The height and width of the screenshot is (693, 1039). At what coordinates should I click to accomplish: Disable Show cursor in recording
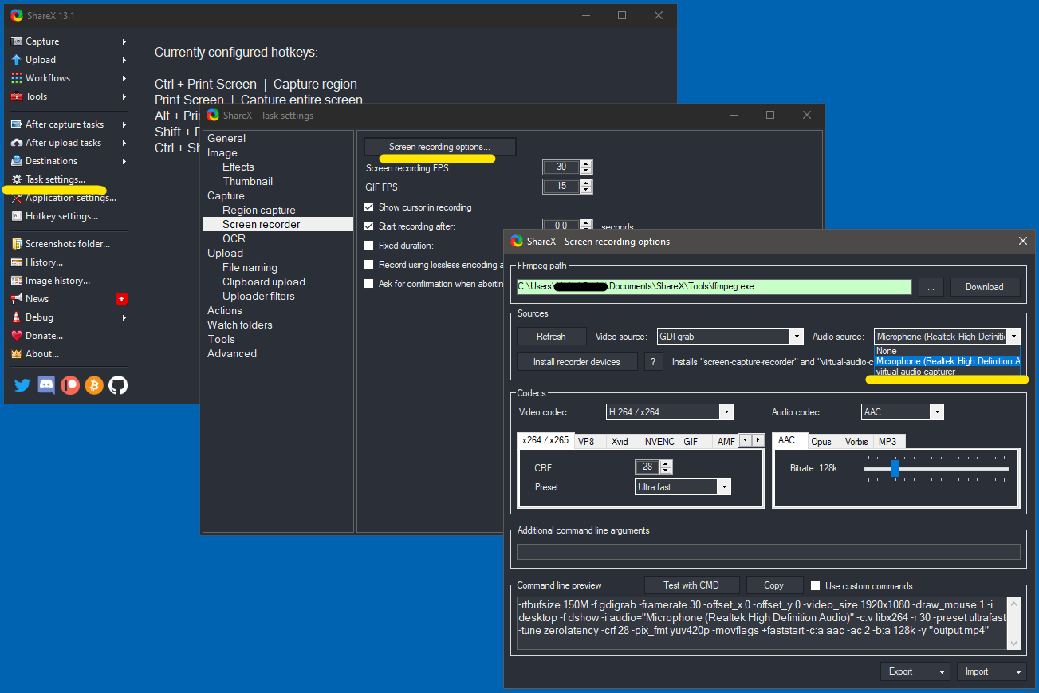pos(368,207)
